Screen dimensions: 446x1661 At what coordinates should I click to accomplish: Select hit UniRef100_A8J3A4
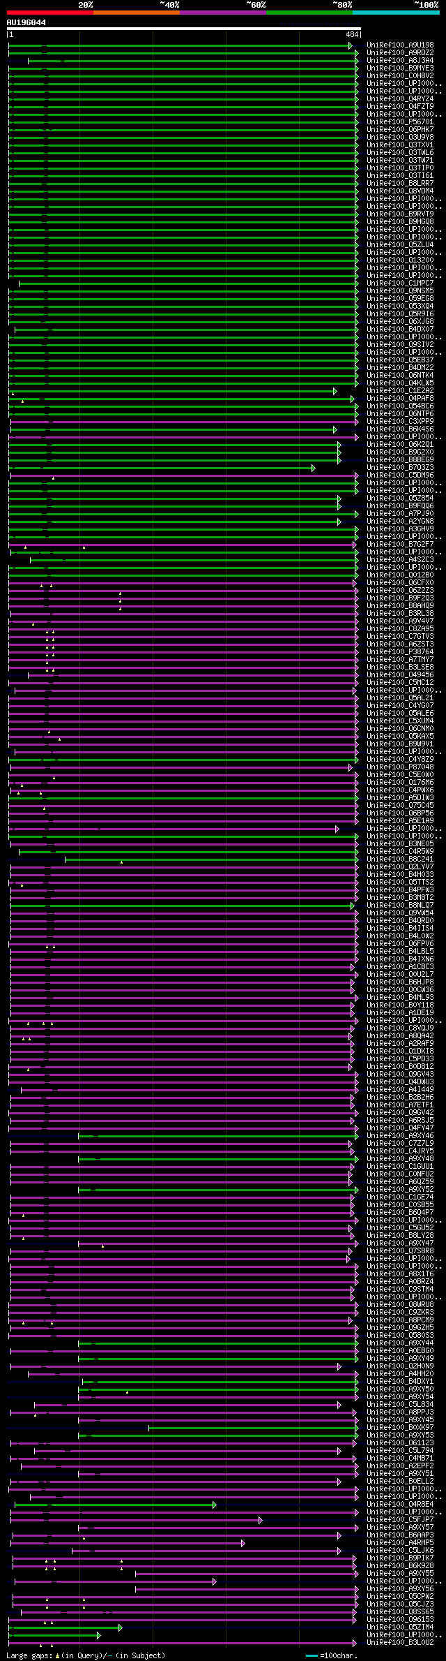(x=400, y=61)
